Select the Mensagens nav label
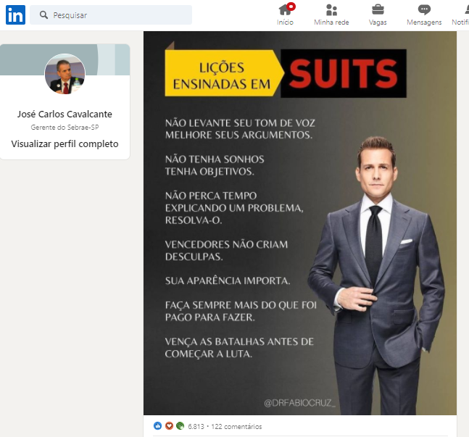 pyautogui.click(x=424, y=22)
